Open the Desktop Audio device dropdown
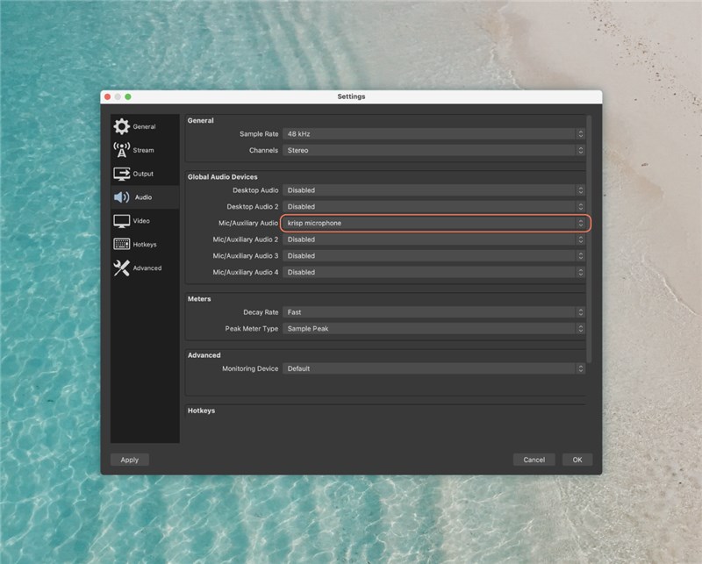Screen dimensions: 702x564 pos(433,190)
